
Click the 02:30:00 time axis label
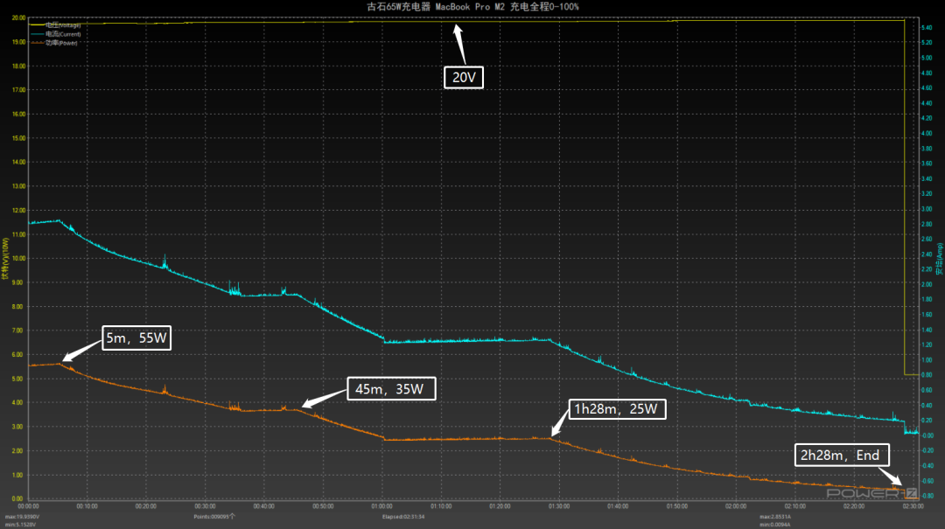pos(913,507)
